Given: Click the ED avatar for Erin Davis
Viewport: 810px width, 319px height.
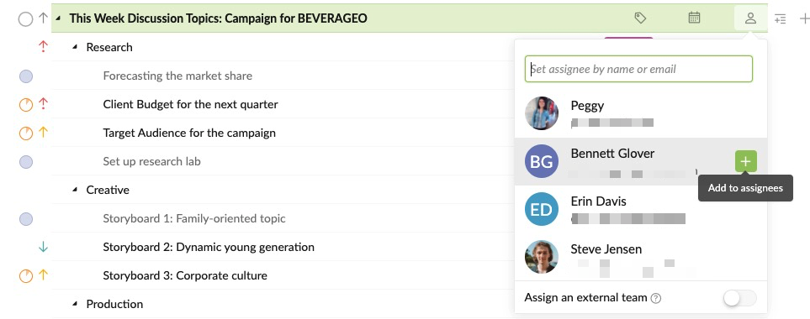Looking at the screenshot, I should [x=542, y=209].
